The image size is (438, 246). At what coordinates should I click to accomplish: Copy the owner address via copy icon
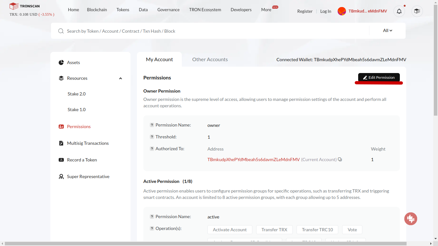340,160
